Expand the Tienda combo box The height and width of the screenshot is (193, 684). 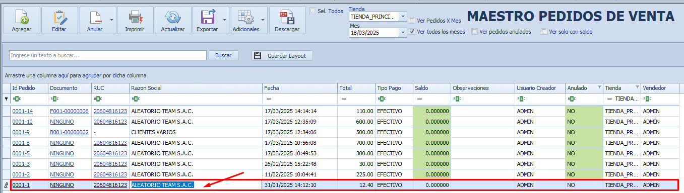tap(403, 17)
